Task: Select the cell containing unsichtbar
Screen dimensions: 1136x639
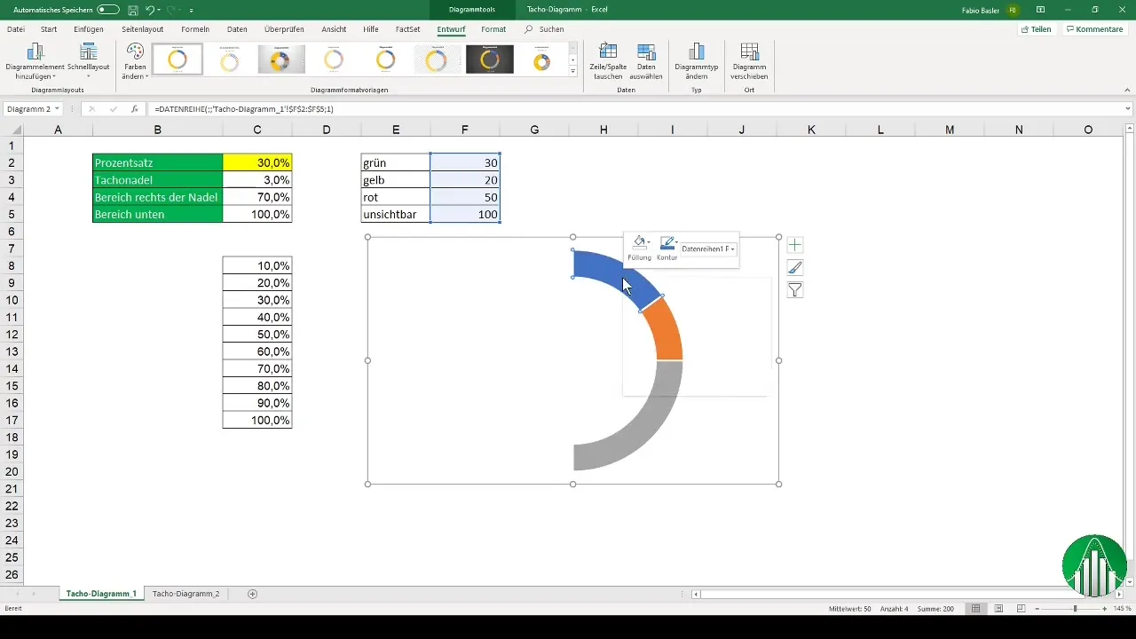Action: coord(396,215)
